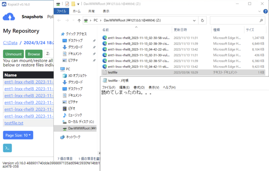This screenshot has height=171, width=269.
Task: Switch to Snapshots tab in KopiaUI
Action: point(32,17)
